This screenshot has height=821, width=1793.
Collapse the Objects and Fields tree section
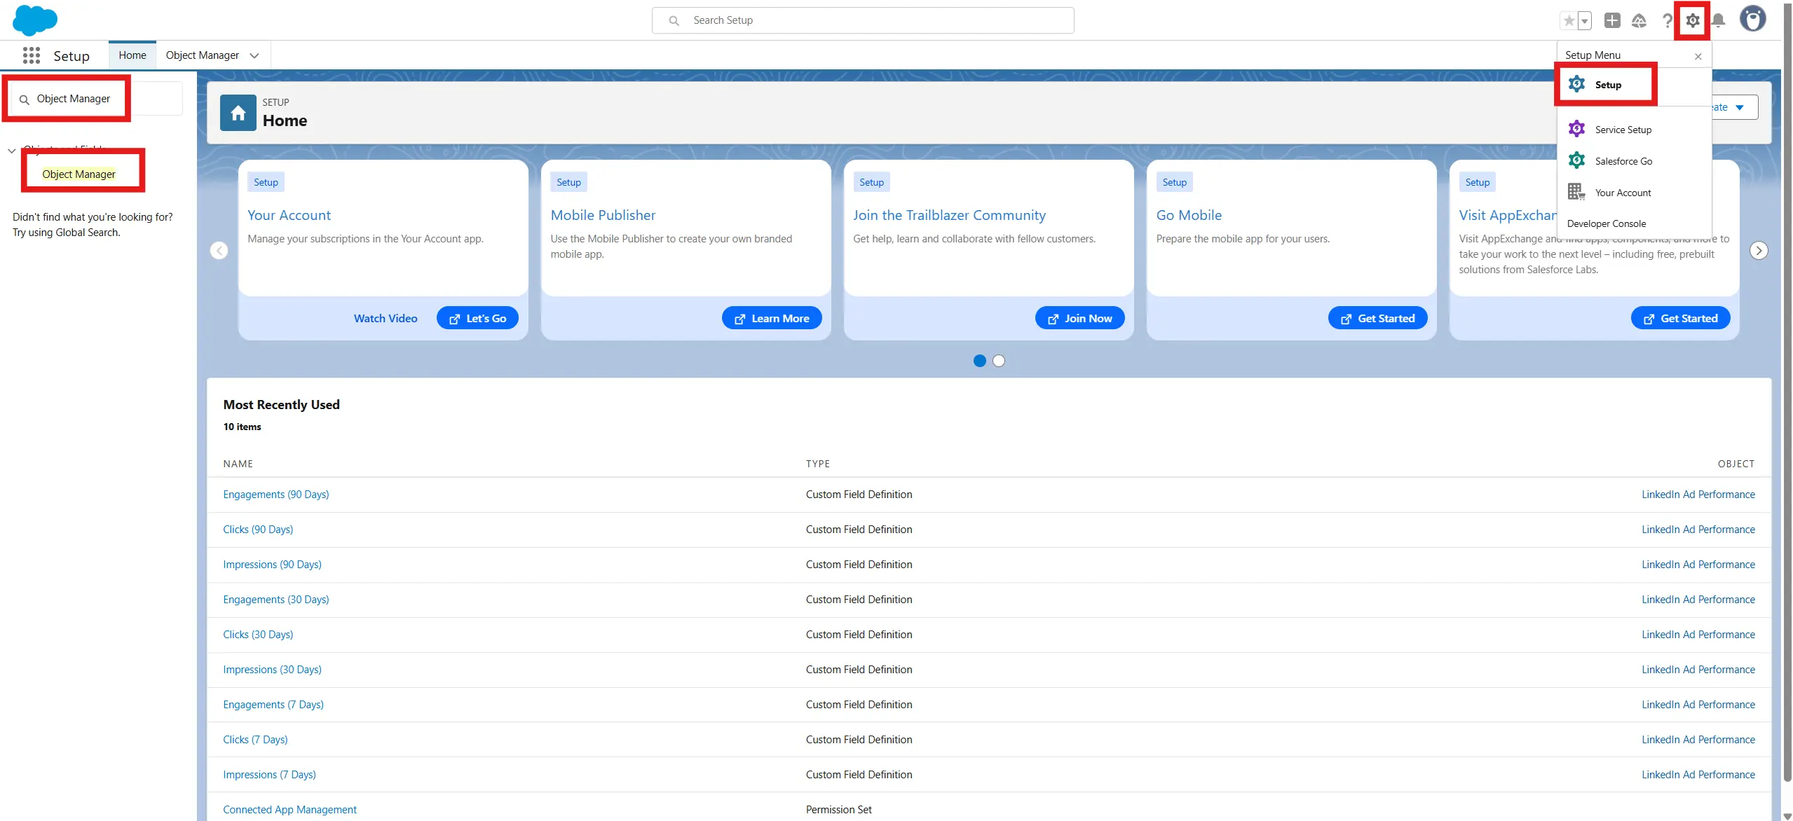point(11,151)
